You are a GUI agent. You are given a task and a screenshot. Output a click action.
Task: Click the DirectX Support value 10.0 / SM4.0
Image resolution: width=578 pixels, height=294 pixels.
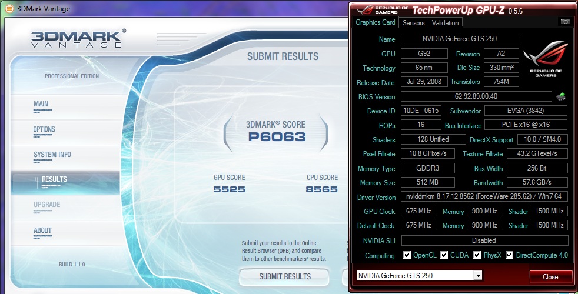[543, 139]
